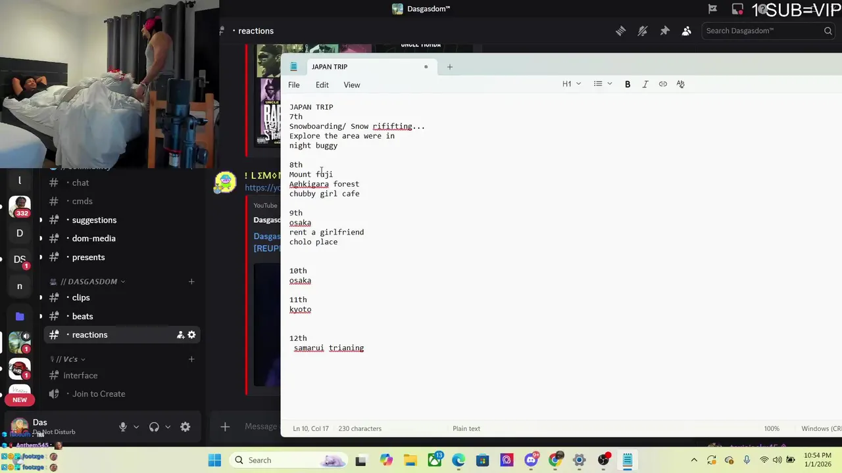Open Discord inbox icon
The height and width of the screenshot is (473, 842).
point(737,9)
